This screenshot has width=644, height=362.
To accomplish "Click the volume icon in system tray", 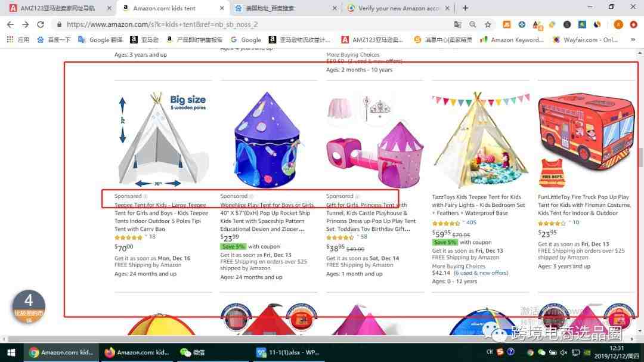I will (x=563, y=352).
